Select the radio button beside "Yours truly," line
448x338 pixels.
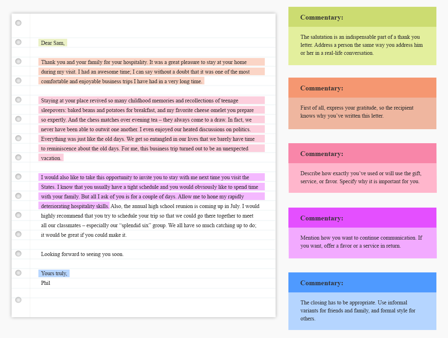pyautogui.click(x=18, y=273)
